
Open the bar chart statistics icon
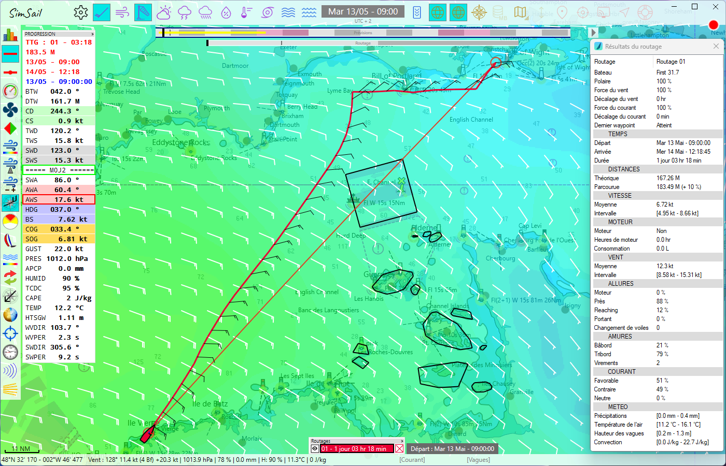tap(10, 35)
